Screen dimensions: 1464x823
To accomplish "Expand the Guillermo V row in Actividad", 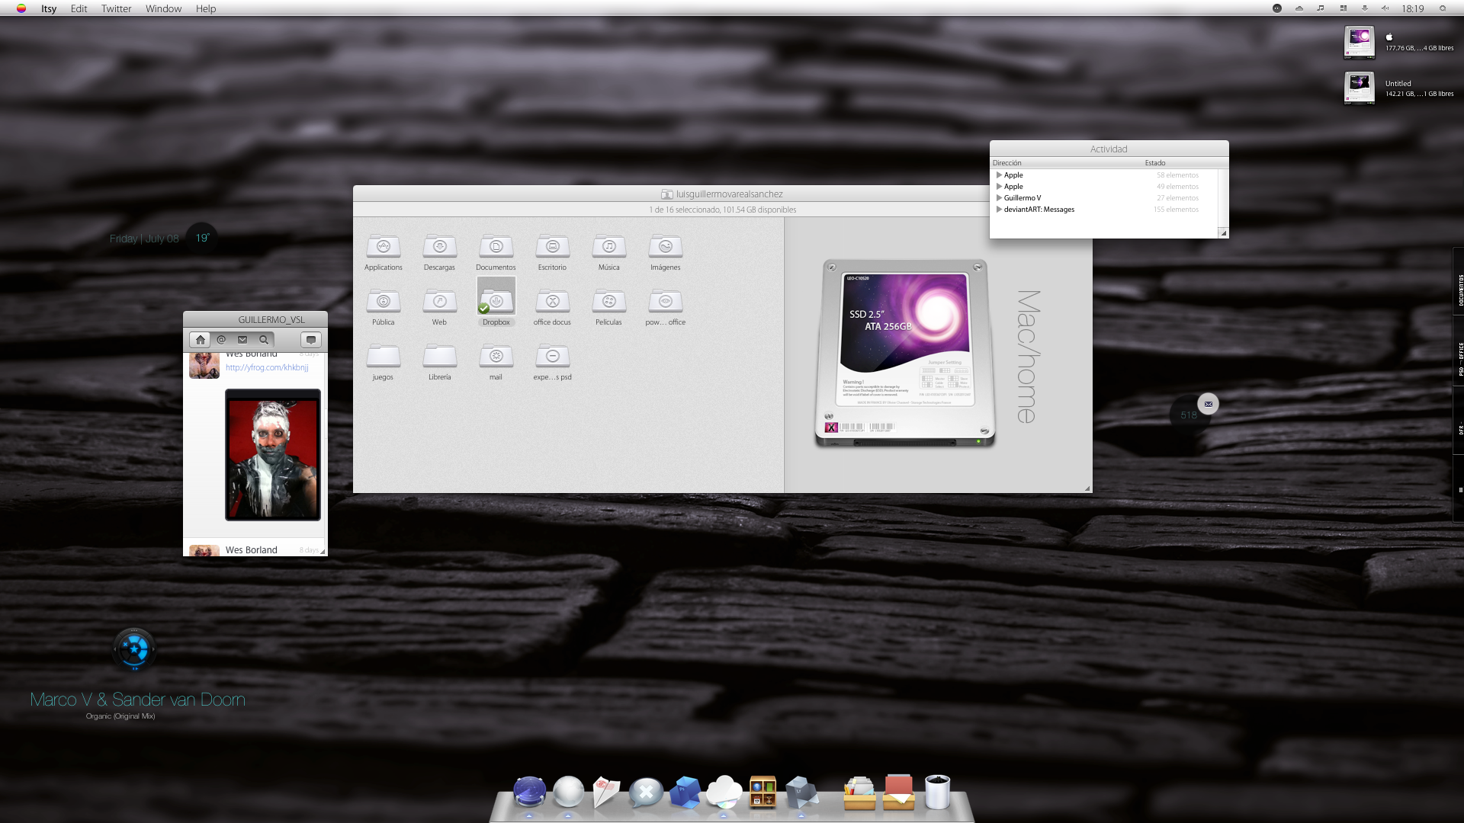I will [x=999, y=198].
